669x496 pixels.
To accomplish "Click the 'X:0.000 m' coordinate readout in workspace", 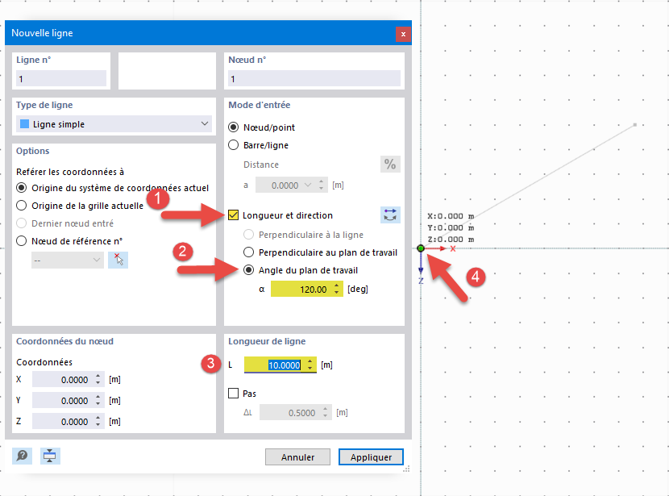I will (451, 216).
